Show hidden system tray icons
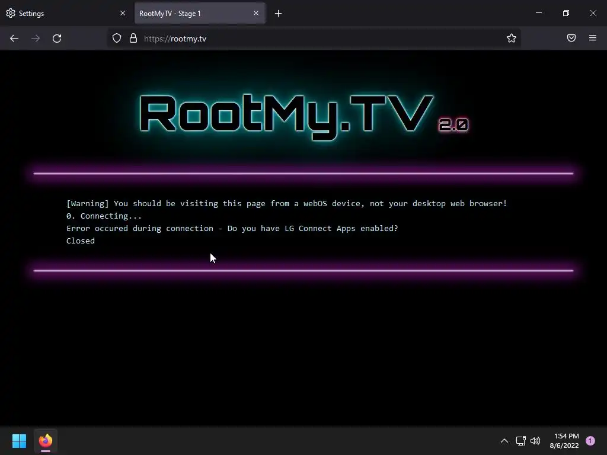This screenshot has width=607, height=455. point(504,441)
